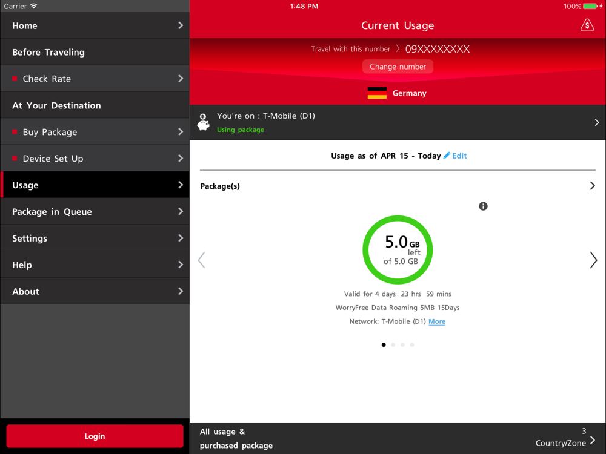Open Device Set Up menu item

coord(95,158)
